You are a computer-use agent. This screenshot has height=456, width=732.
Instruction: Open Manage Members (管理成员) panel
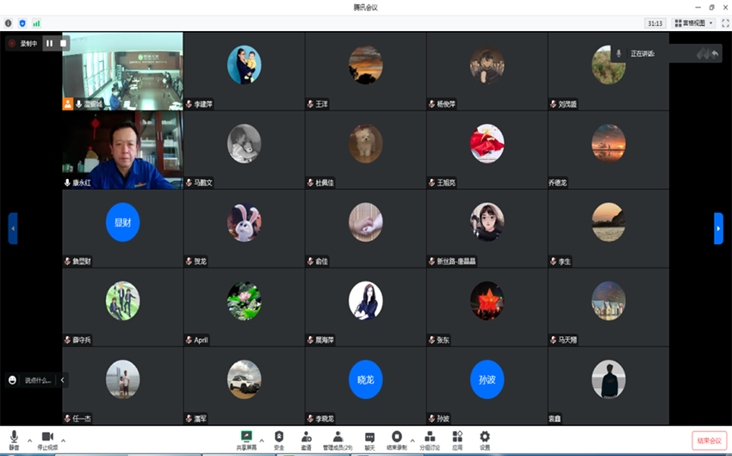[x=338, y=439]
